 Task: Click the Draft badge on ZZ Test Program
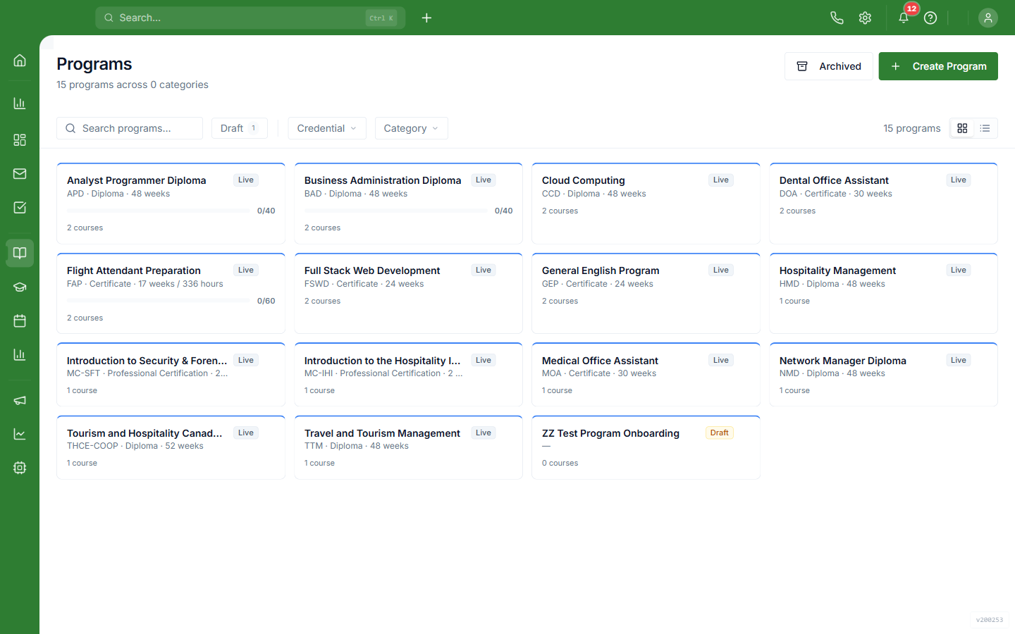[719, 433]
